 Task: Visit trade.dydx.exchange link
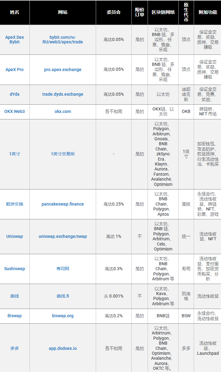coord(63,94)
